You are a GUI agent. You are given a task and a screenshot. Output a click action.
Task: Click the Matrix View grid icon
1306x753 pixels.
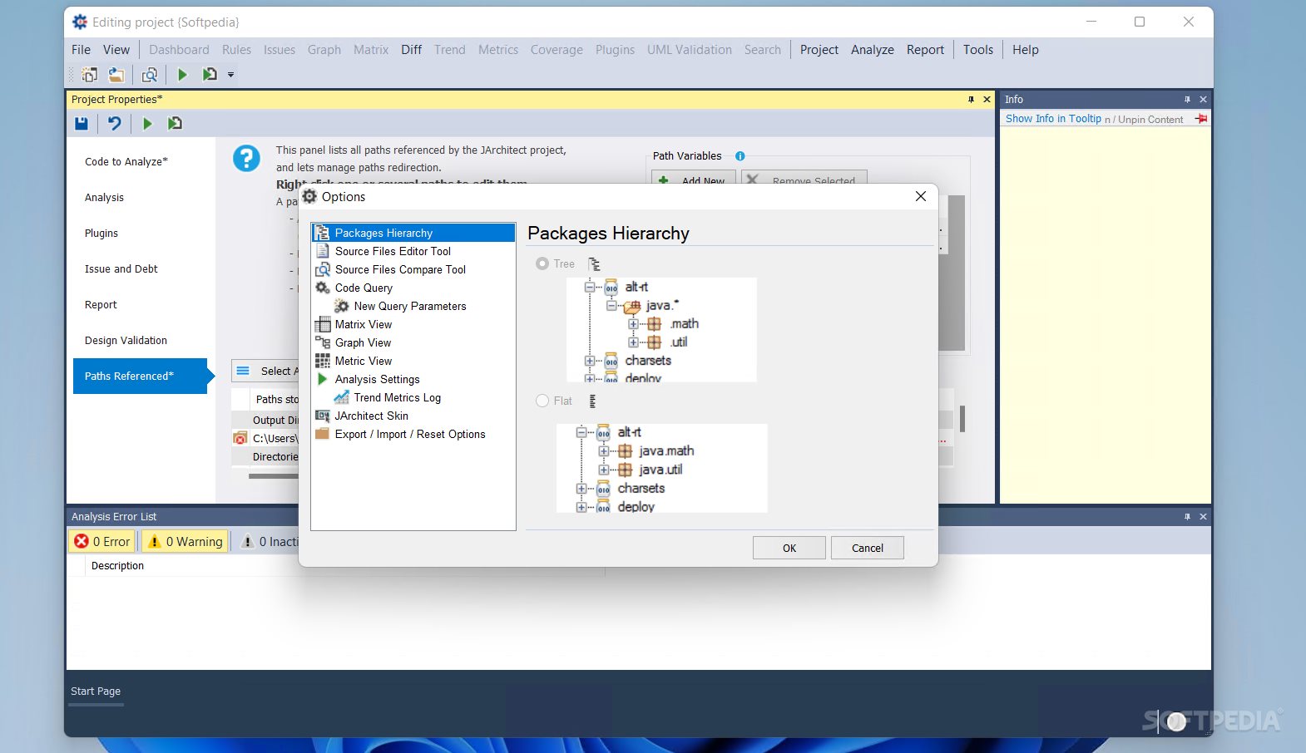click(323, 324)
